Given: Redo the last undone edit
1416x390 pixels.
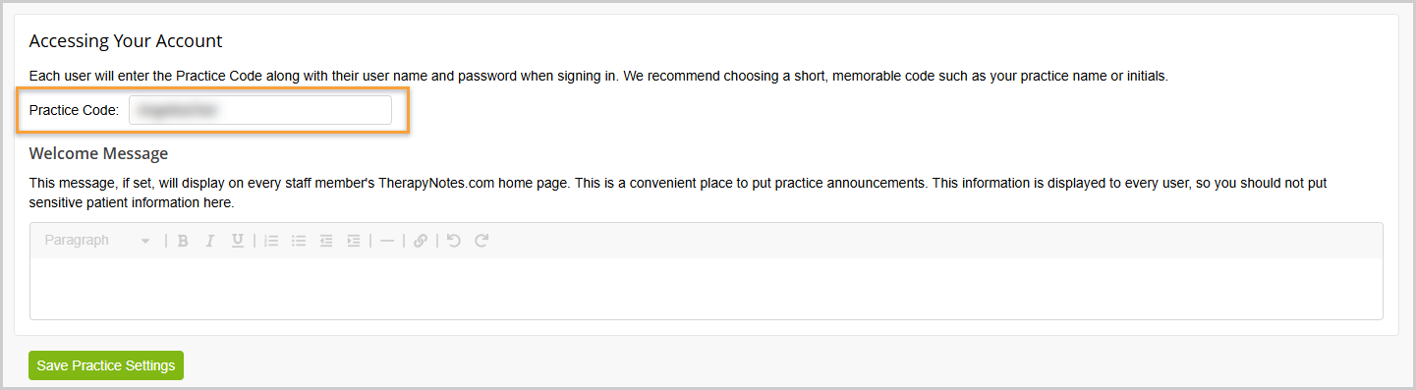Looking at the screenshot, I should 481,241.
